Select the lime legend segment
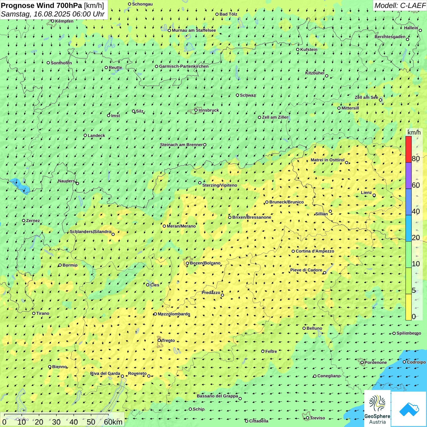Viewport: 427px width, 427px height. (408, 281)
